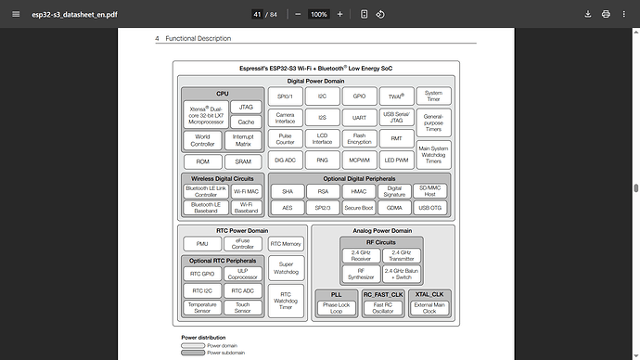Screen dimensions: 640x360
Task: Click the 'GDMA' box
Action: point(394,208)
